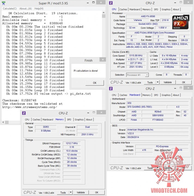Open Graphics tab in the Memory CPU-Z window

[x=79, y=120]
